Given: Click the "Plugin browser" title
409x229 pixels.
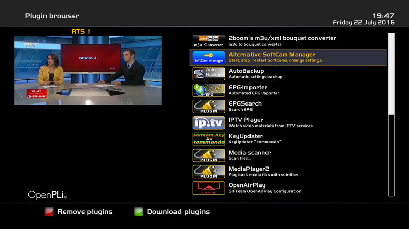Looking at the screenshot, I should point(52,16).
